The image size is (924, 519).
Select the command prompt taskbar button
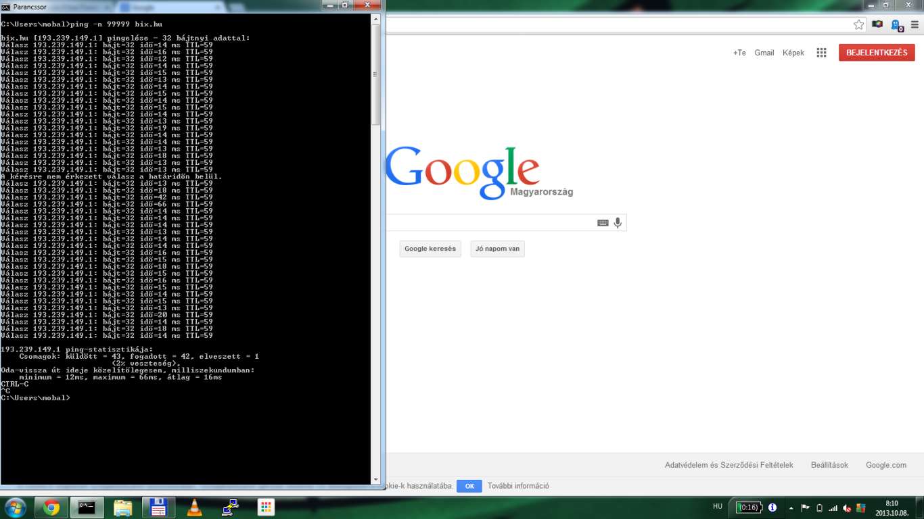point(87,508)
